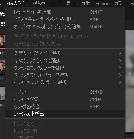Viewport: 134px width, 139px height.
Task: Expand クリップをクリップカラーで選択 submenu
Action: coord(65,82)
